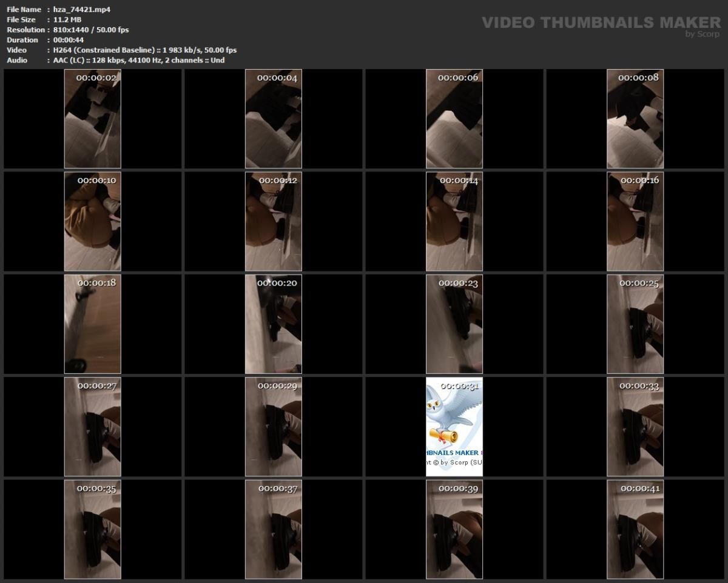Click the 'MBNAILS MAKER' text on the logo thumbnail

click(452, 451)
